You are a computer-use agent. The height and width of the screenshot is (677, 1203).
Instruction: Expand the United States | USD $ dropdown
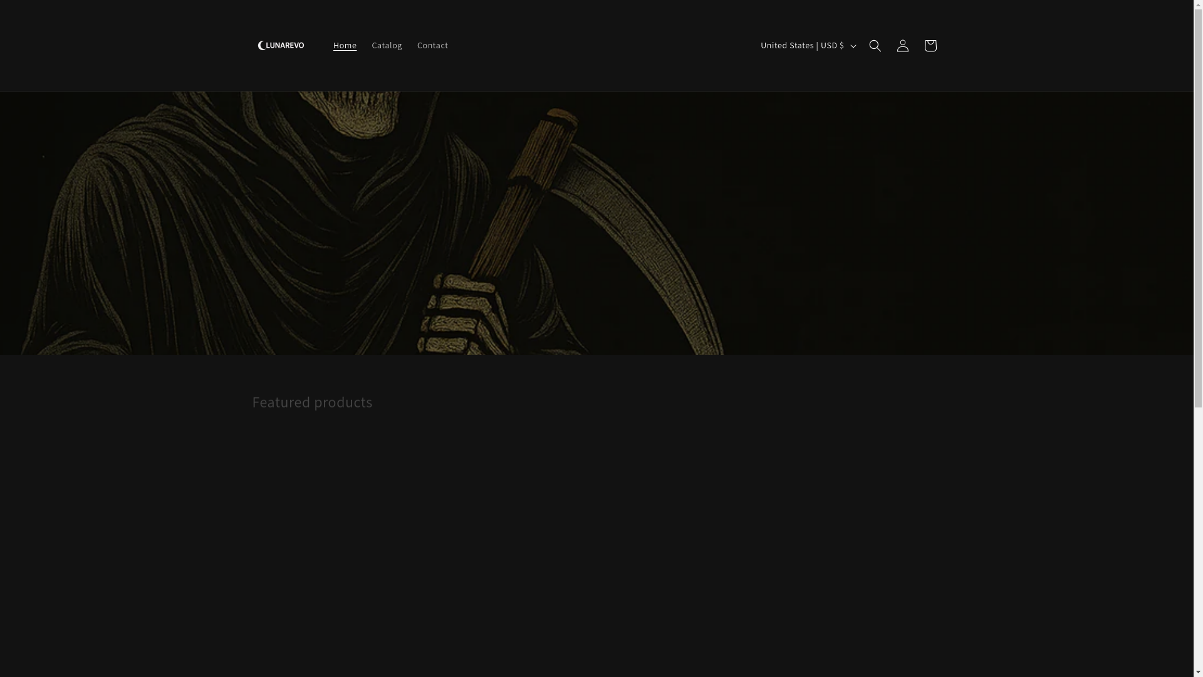point(807,45)
